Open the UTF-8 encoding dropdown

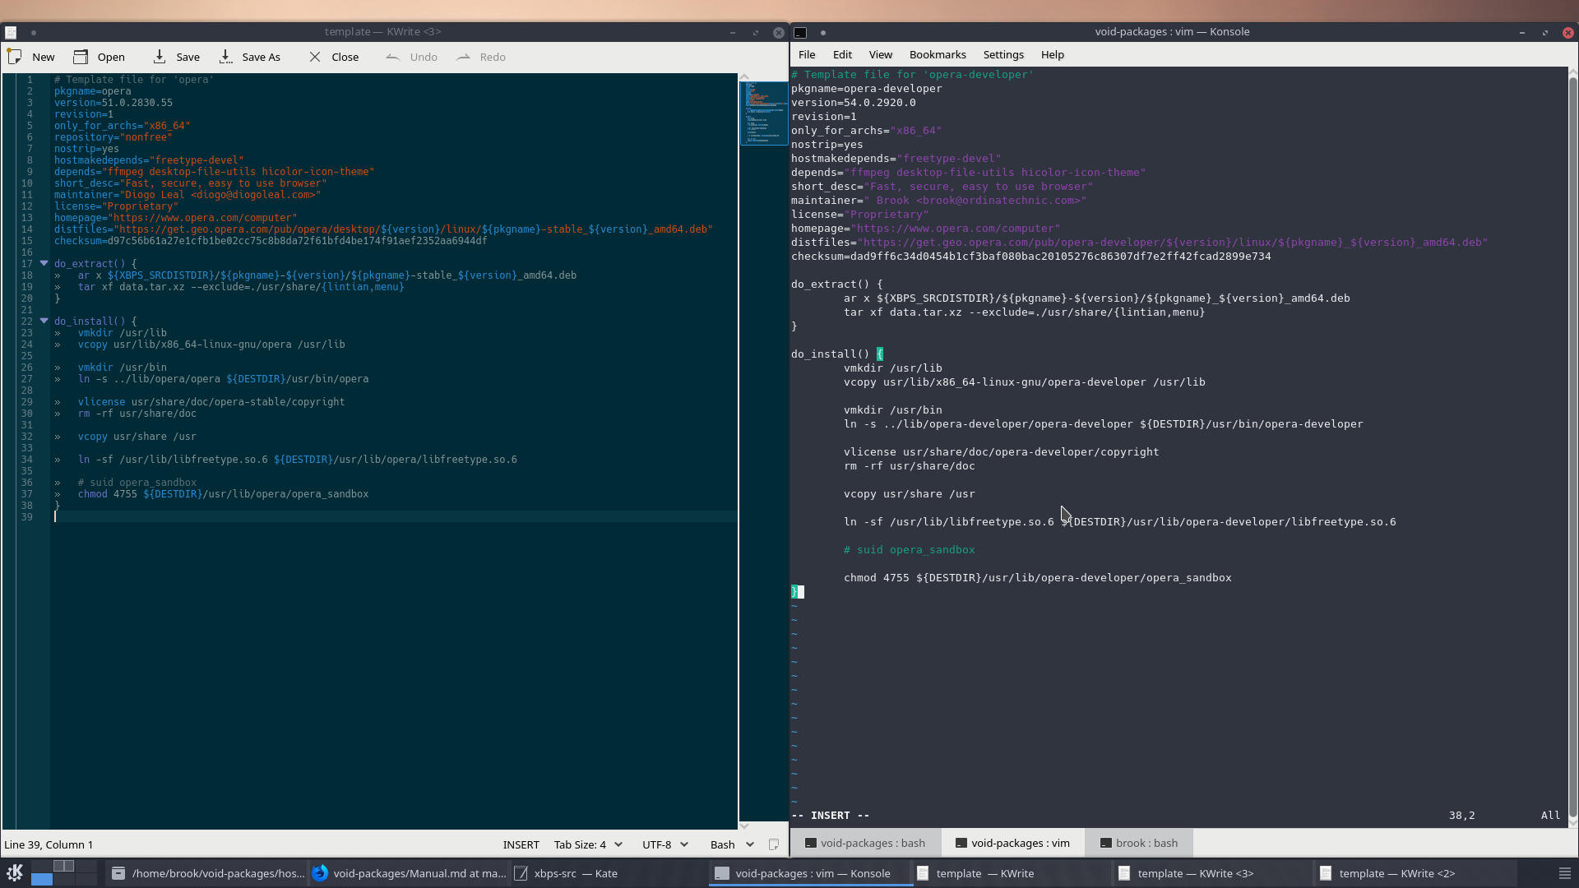[664, 844]
